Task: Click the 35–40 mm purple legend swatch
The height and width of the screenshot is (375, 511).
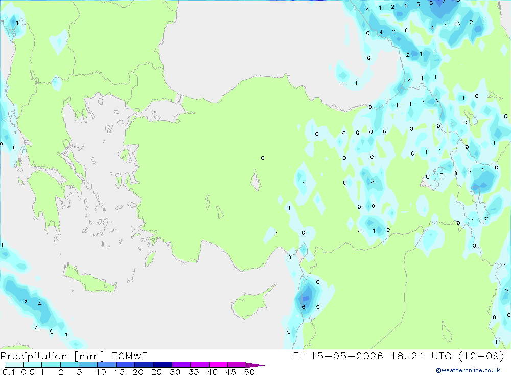Action: [x=200, y=365]
